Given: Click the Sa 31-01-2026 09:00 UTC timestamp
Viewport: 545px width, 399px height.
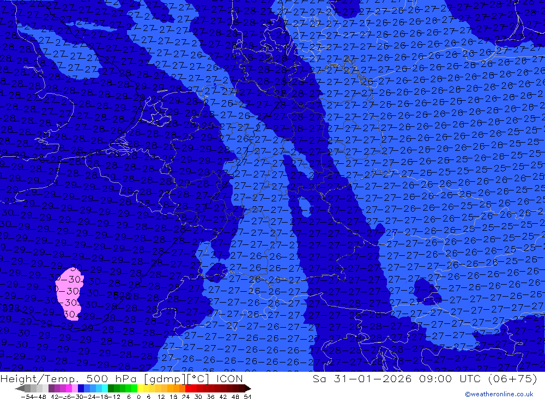Looking at the screenshot, I should [425, 378].
